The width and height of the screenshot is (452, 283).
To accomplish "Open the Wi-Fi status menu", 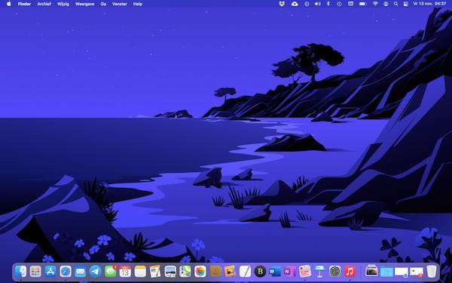I will (x=375, y=4).
